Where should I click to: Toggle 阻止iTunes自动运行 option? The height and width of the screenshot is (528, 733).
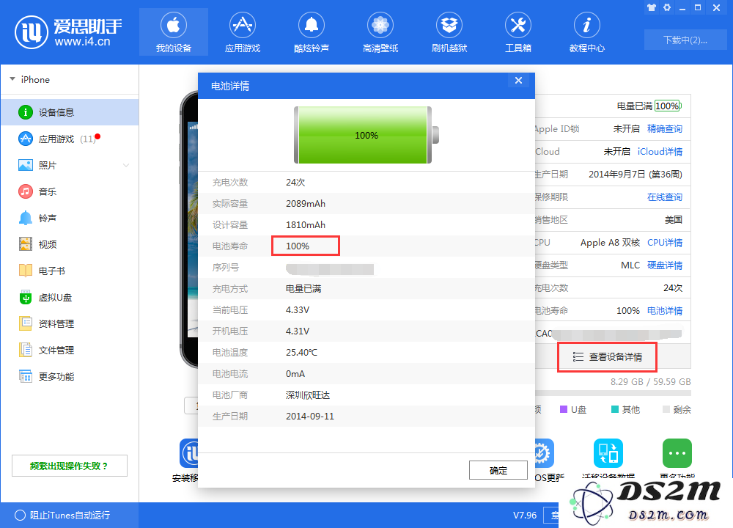click(20, 515)
